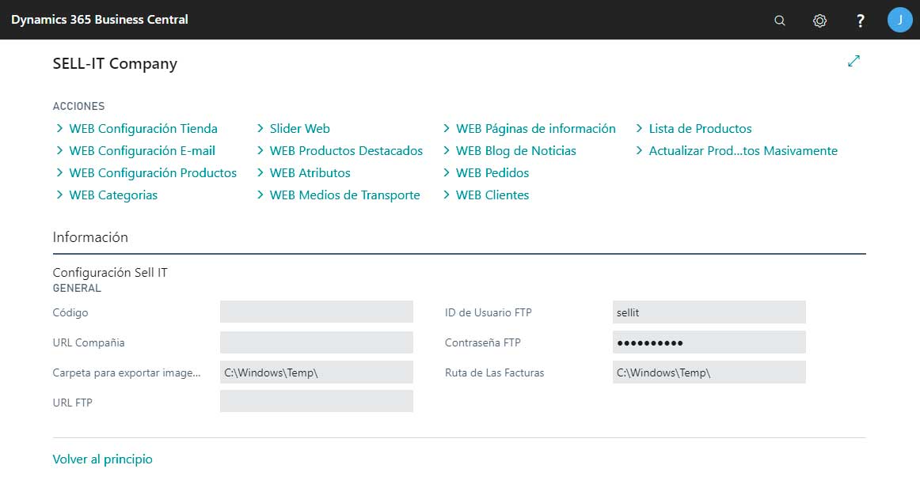Click the URL Compañia field label
The image size is (920, 484).
89,342
